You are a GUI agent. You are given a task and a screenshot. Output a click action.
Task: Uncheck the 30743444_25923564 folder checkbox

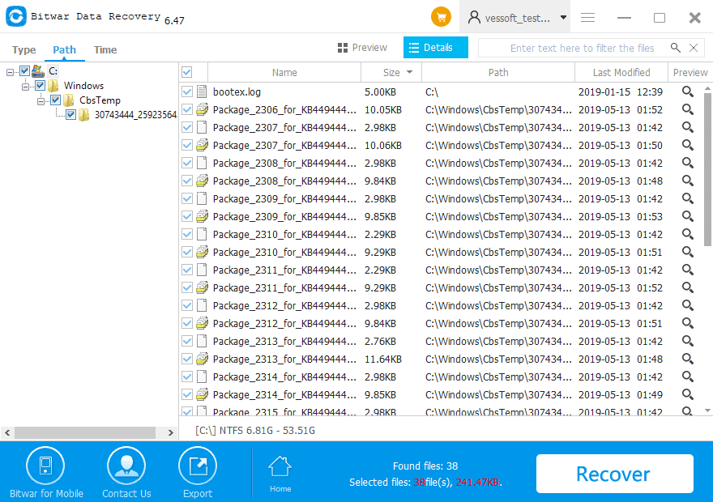(x=70, y=114)
